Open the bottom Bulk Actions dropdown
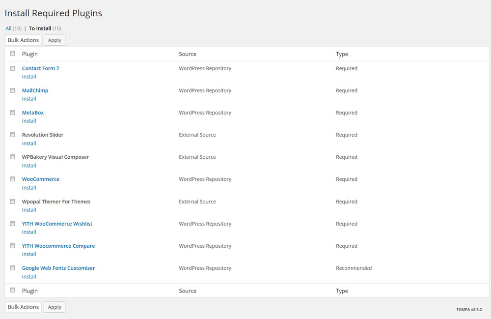The image size is (491, 319). (23, 307)
